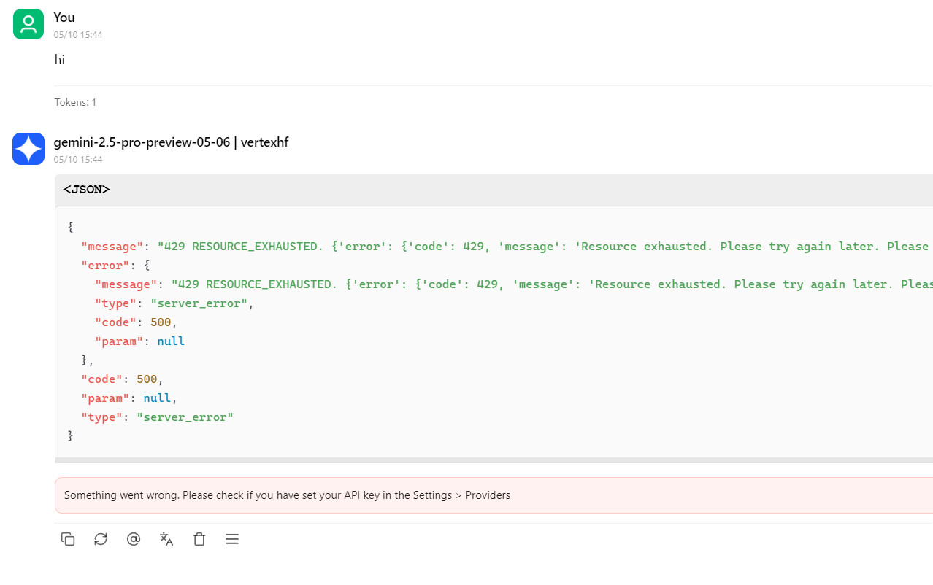Viewport: 933px width, 585px height.
Task: Click the red API key error banner
Action: tap(287, 495)
